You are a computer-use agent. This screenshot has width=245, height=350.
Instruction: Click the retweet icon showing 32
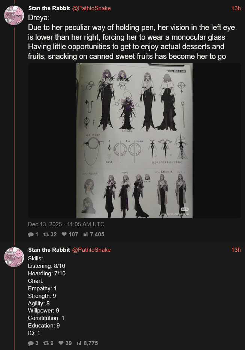[x=46, y=234]
